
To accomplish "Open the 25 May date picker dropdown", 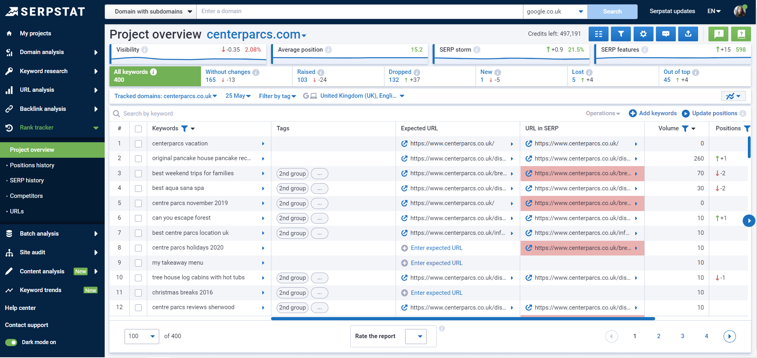I will (x=238, y=96).
